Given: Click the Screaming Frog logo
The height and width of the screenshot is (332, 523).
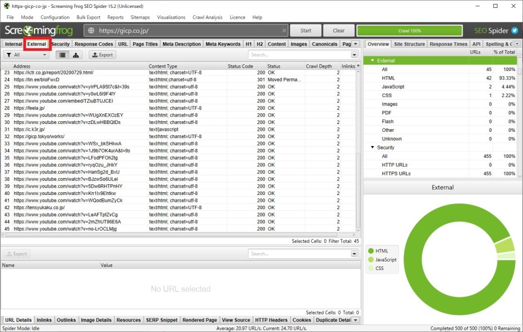Looking at the screenshot, I should (39, 30).
